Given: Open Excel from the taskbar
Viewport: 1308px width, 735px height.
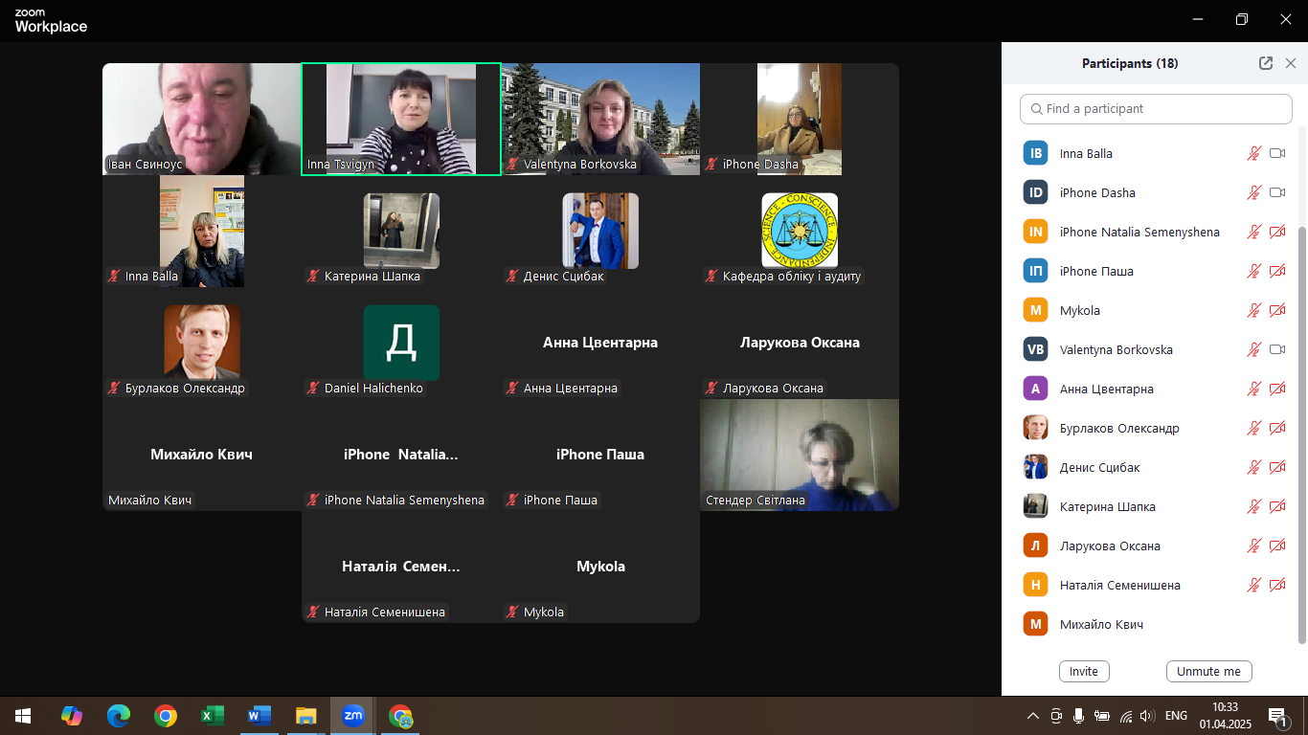Looking at the screenshot, I should (212, 715).
